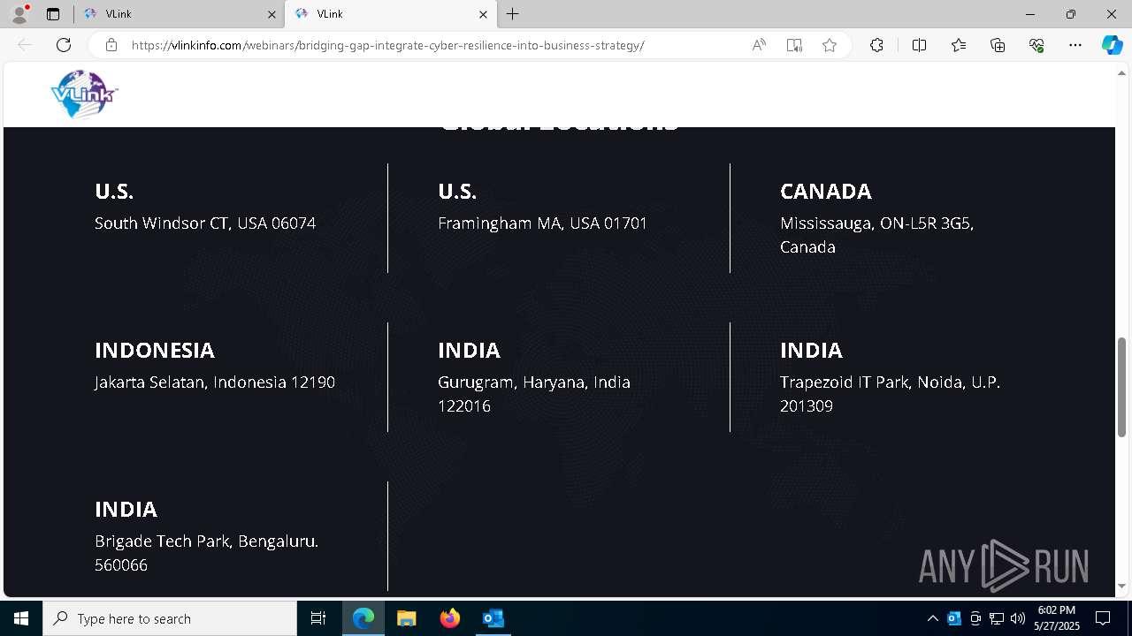
Task: Open Browser essentials icon
Action: click(x=1036, y=45)
